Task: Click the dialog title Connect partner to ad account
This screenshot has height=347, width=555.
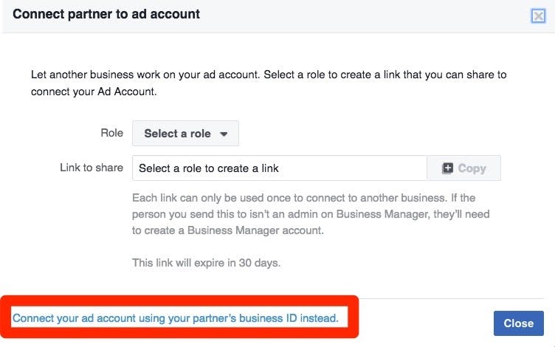Action: pyautogui.click(x=106, y=14)
